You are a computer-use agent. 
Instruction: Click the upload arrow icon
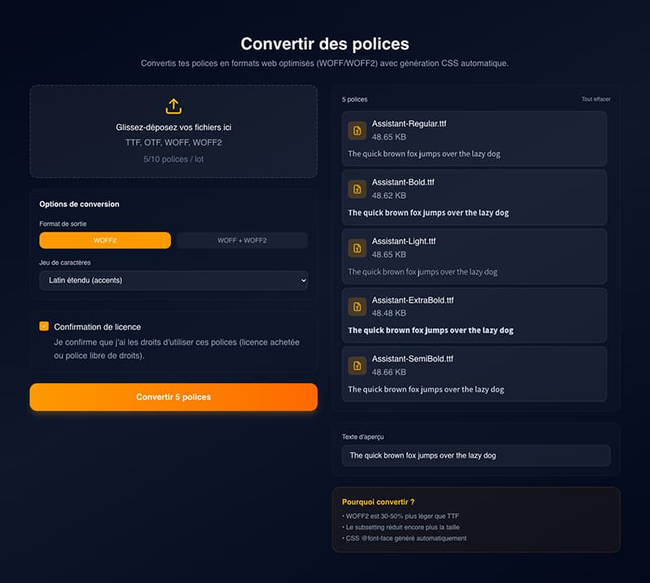click(x=173, y=105)
